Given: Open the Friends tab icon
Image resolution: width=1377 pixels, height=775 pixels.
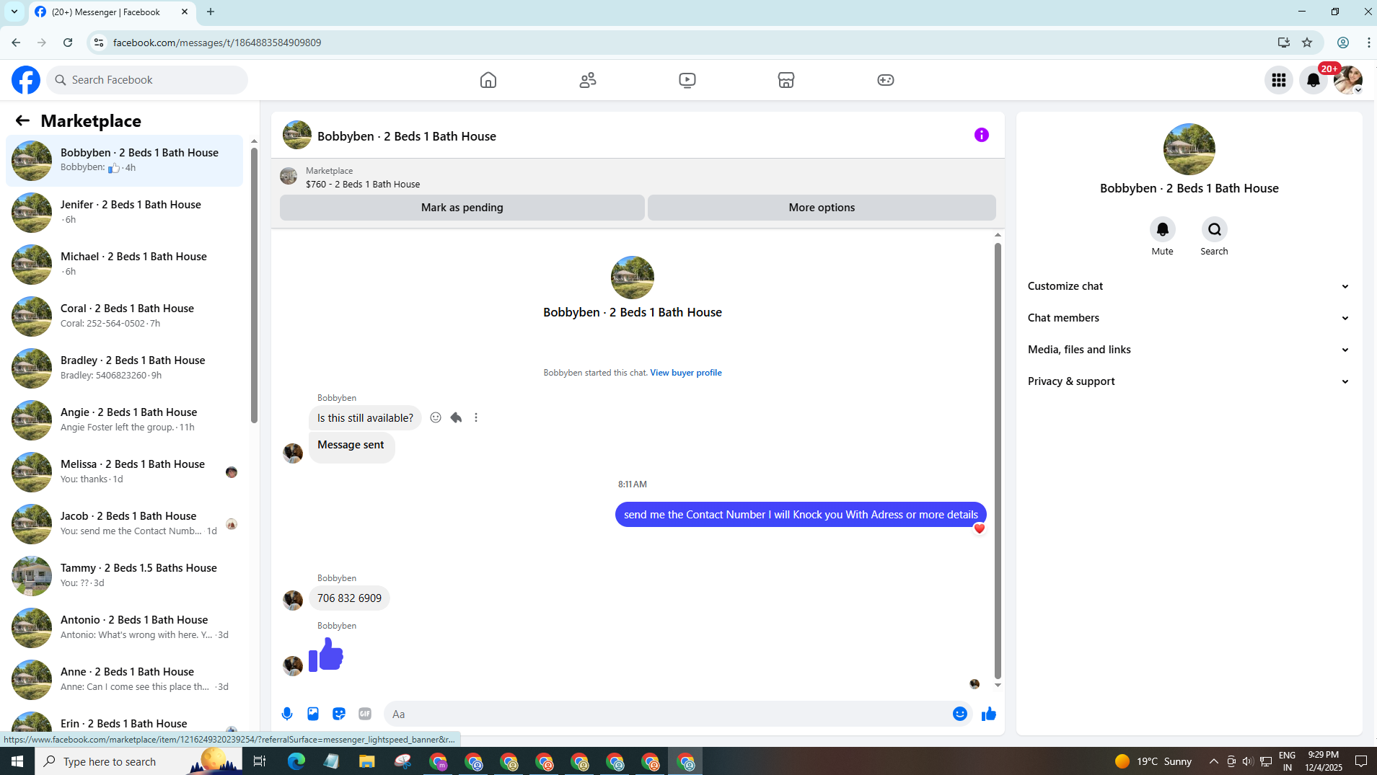Looking at the screenshot, I should click(x=588, y=80).
